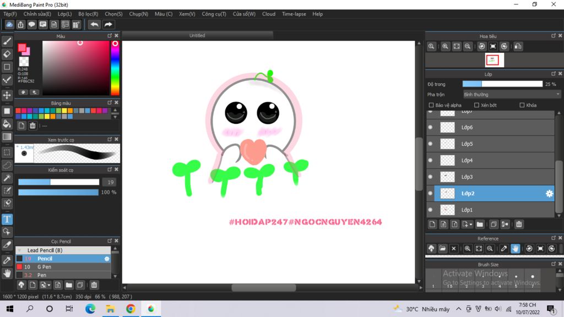564x317 pixels.
Task: Click the brush size slider showing 19
Action: click(x=58, y=182)
